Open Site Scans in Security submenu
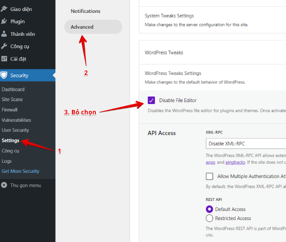286x242 pixels. [x=12, y=99]
